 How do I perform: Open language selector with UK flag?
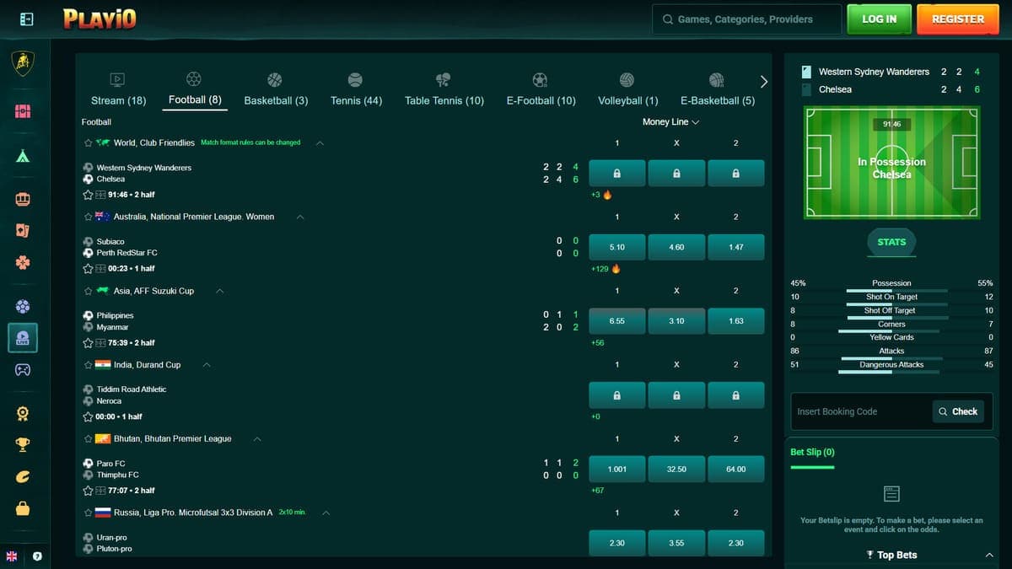12,556
